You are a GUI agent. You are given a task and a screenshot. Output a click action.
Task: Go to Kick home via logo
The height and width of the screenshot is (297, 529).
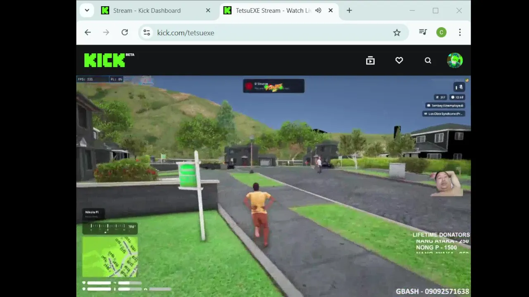tap(109, 60)
